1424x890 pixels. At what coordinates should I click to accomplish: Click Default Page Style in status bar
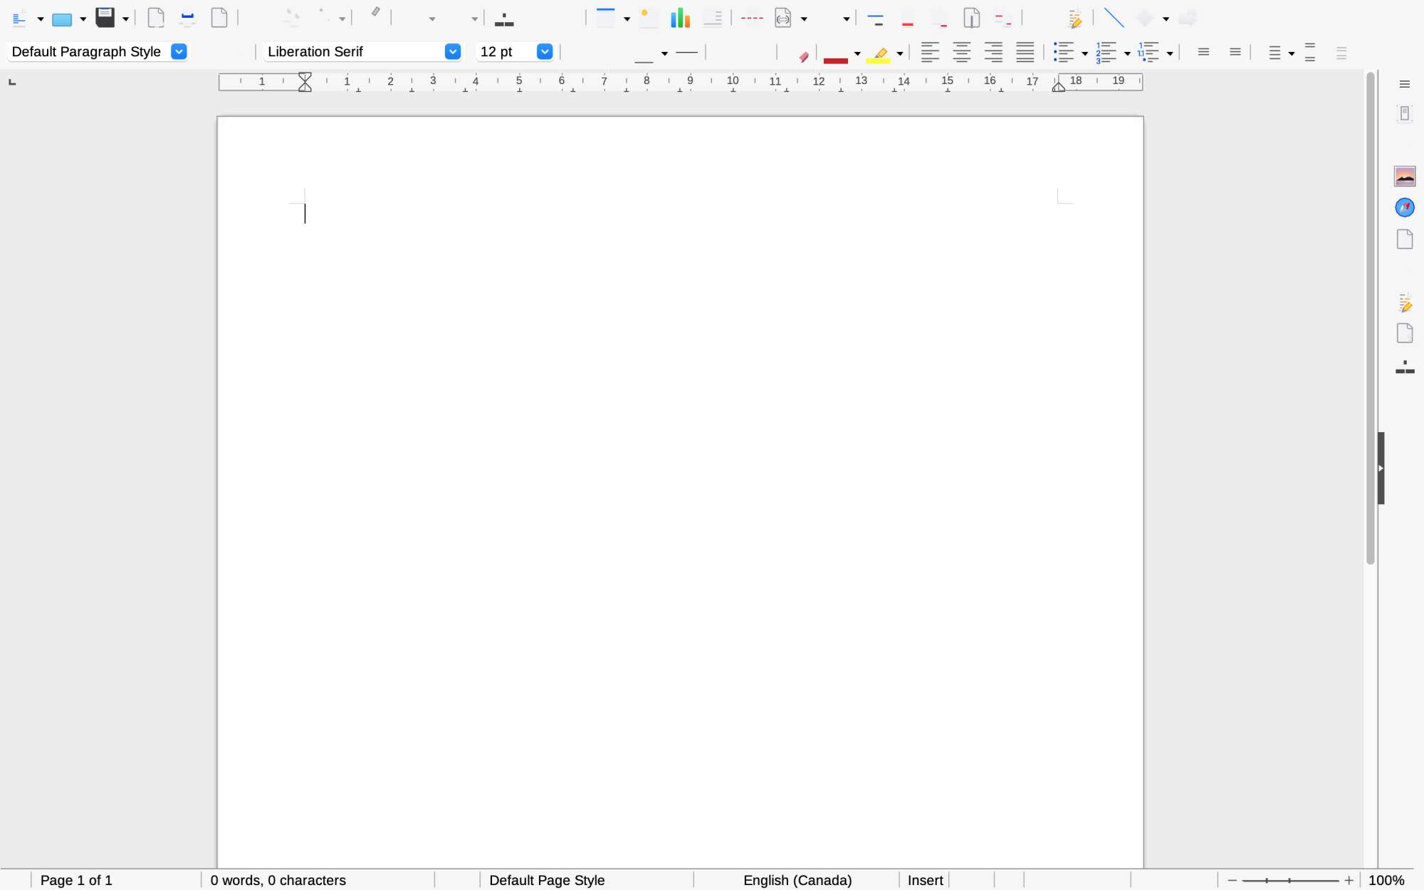tap(546, 880)
